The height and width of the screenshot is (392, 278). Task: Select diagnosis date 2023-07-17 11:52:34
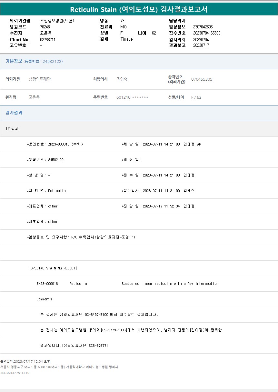pos(161,206)
